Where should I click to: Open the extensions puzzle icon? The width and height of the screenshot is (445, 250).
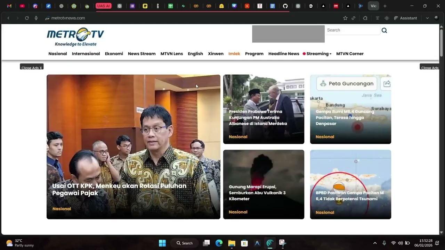tap(365, 18)
